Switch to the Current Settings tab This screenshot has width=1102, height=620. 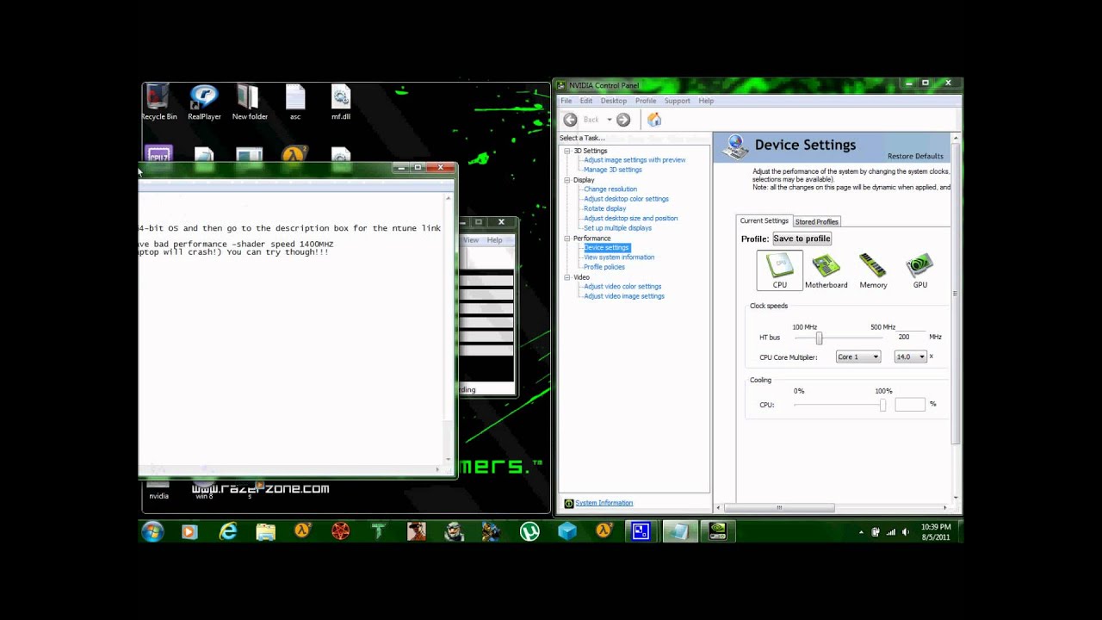pyautogui.click(x=765, y=220)
